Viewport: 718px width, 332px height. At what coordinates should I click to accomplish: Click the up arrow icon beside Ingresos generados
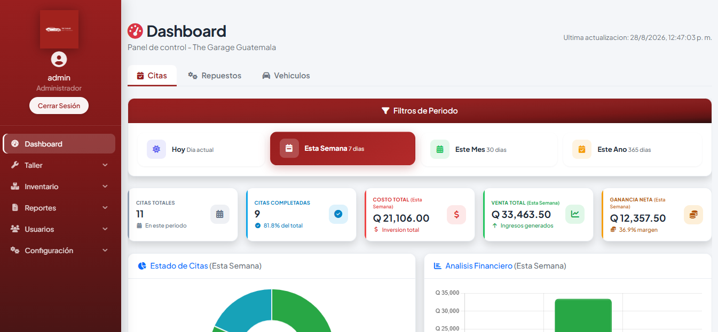(x=495, y=225)
